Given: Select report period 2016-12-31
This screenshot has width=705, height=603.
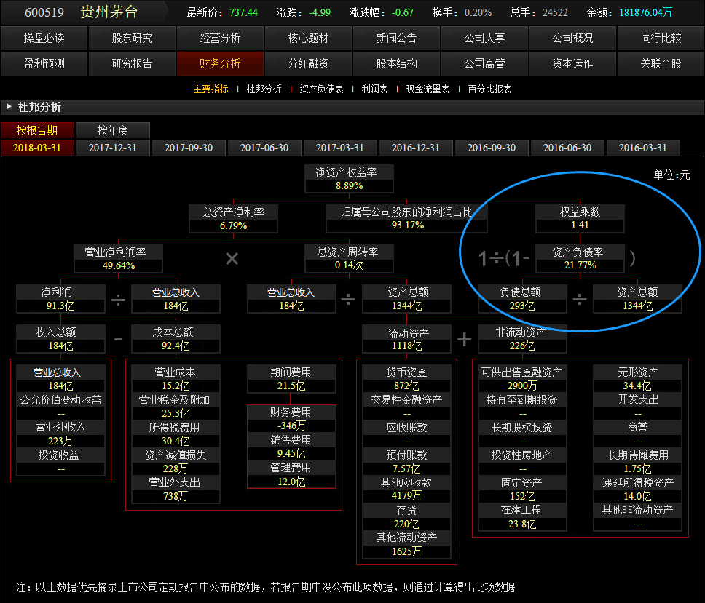Looking at the screenshot, I should click(x=416, y=148).
